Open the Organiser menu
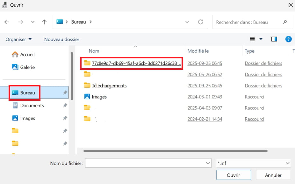This screenshot has width=295, height=184. click(x=18, y=39)
